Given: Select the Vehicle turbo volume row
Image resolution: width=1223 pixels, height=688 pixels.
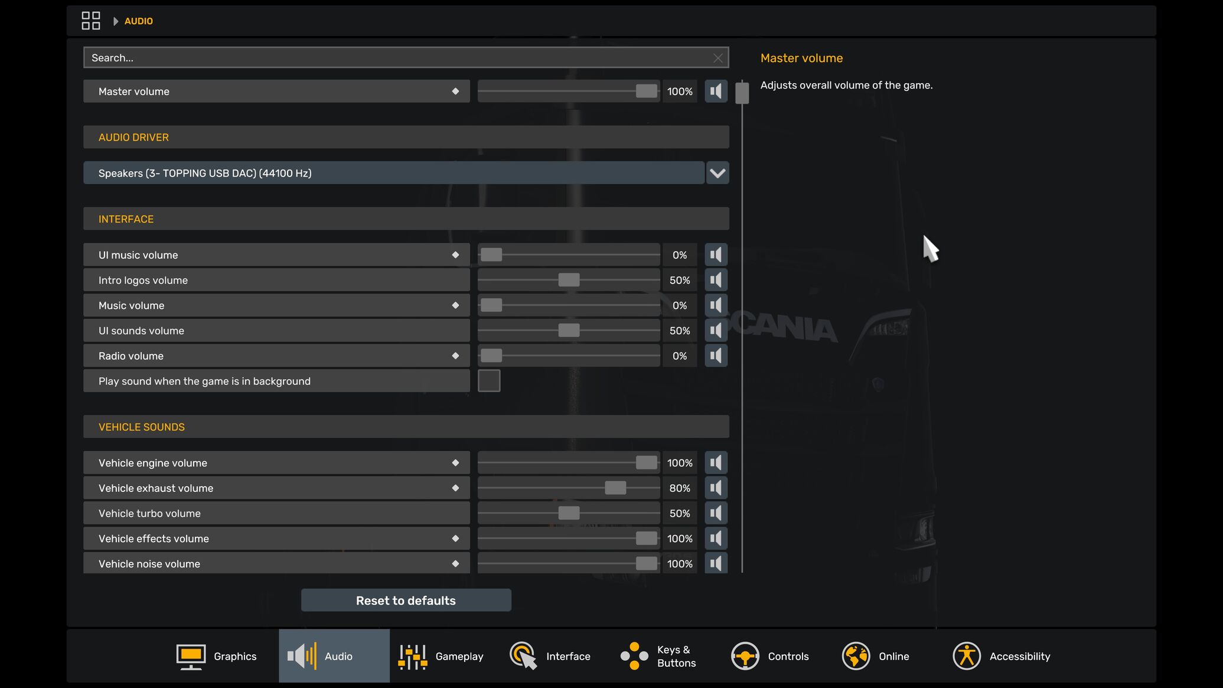Looking at the screenshot, I should pyautogui.click(x=276, y=513).
